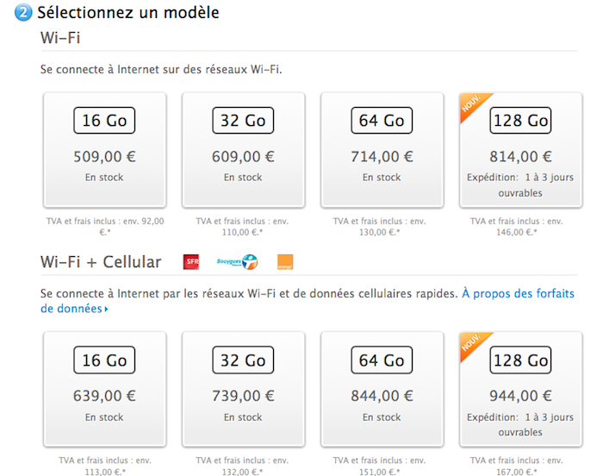Click the 'Sélectionnez un modèle' heading
The height and width of the screenshot is (476, 603).
tap(127, 13)
